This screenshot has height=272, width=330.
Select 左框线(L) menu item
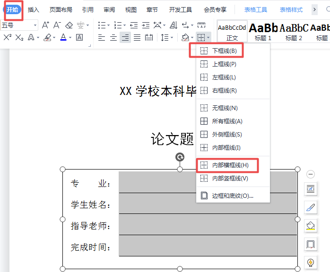coord(233,77)
